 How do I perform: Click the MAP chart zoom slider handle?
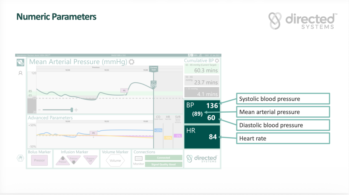[x=72, y=110]
